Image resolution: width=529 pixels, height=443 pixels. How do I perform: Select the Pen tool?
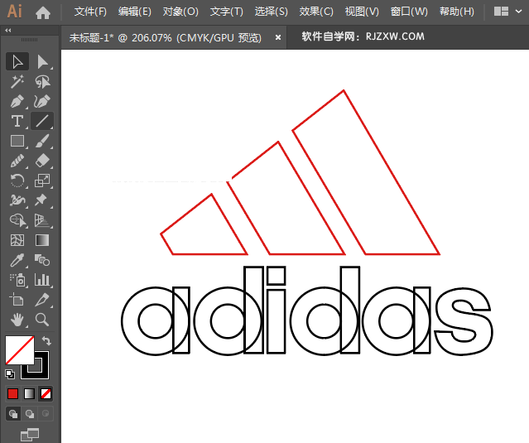click(x=17, y=101)
